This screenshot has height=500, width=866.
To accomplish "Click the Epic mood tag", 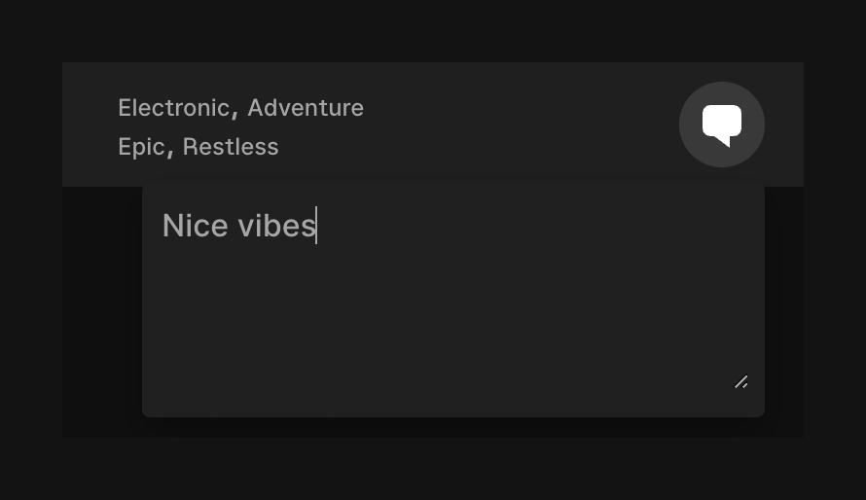I will tap(141, 147).
